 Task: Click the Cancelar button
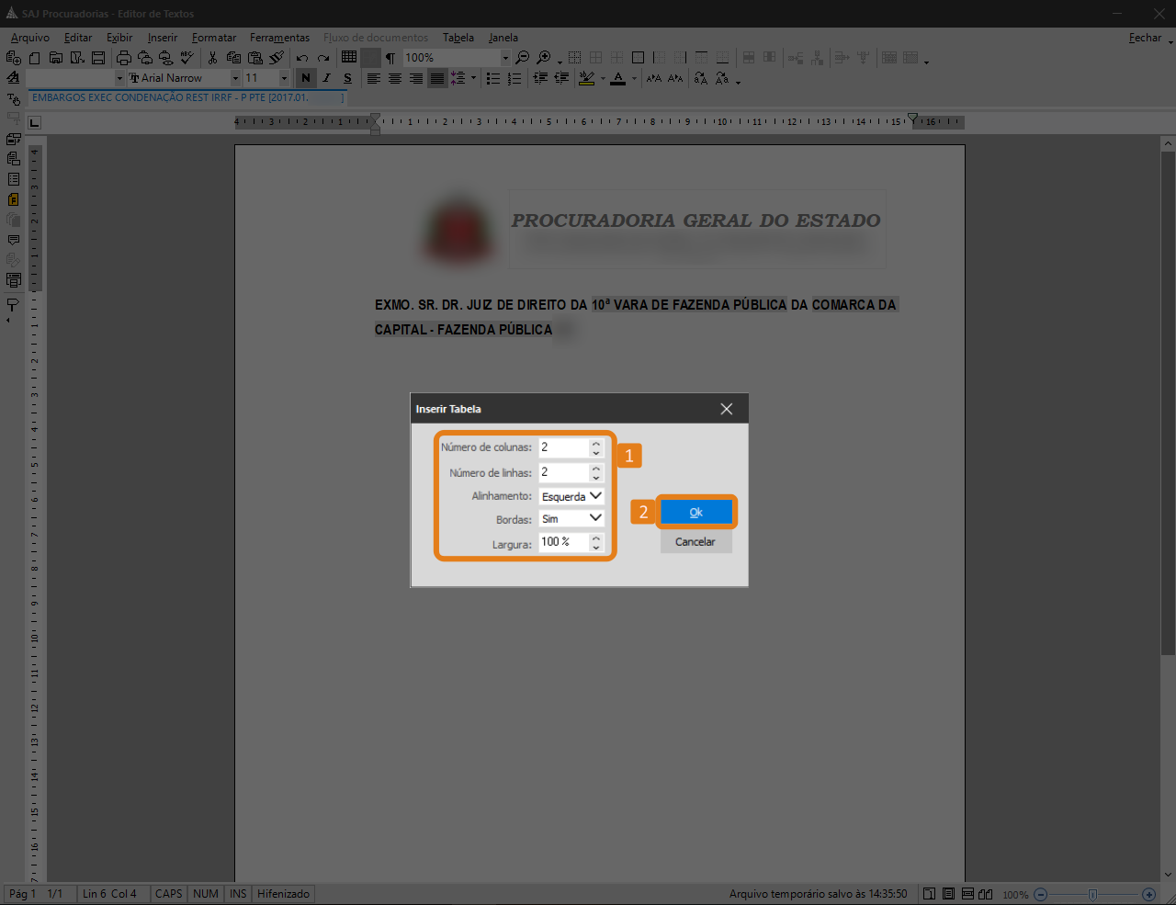695,542
